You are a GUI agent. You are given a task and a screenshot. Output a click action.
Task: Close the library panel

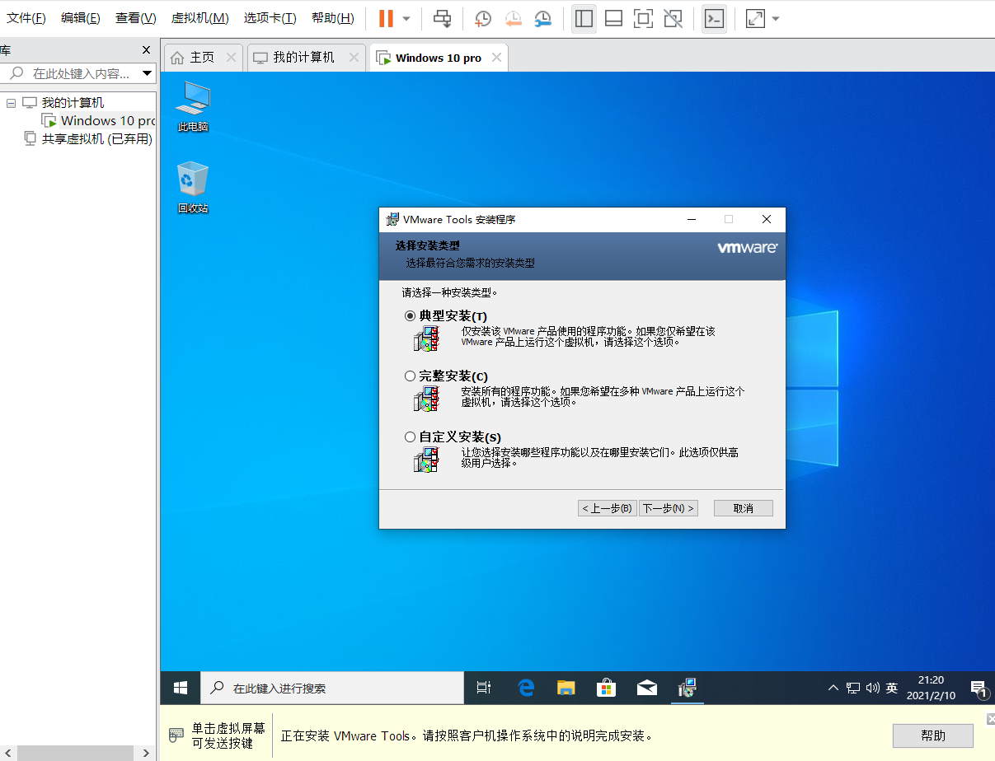(147, 50)
